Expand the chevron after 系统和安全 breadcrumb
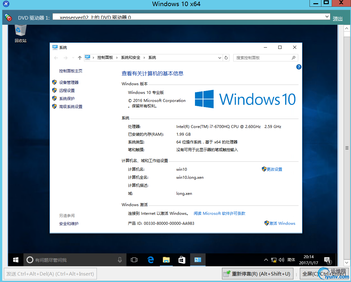This screenshot has height=282, width=351. coord(144,58)
